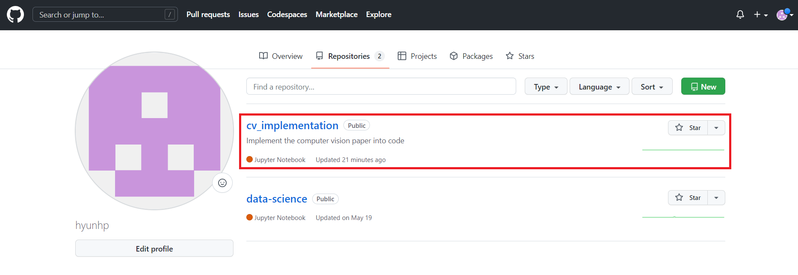Go to the Packages tab
The width and height of the screenshot is (798, 275).
point(471,56)
